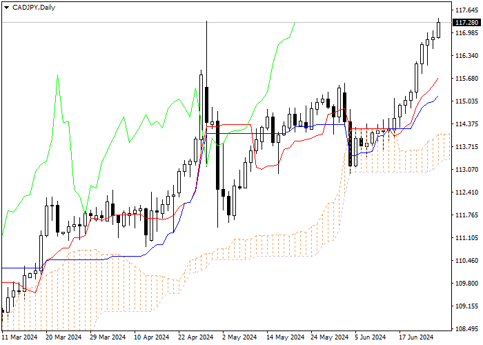Click the 2 May 2024 date label
This screenshot has width=483, height=345.
click(239, 337)
